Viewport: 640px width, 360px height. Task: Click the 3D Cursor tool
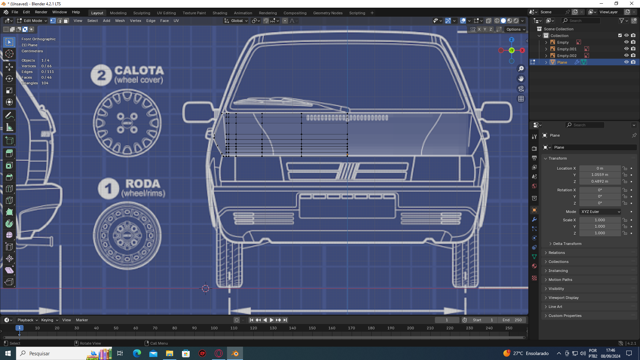tap(9, 54)
